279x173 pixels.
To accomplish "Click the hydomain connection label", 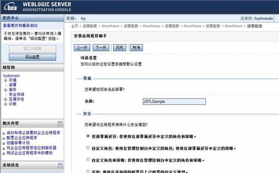I will coord(264,19).
